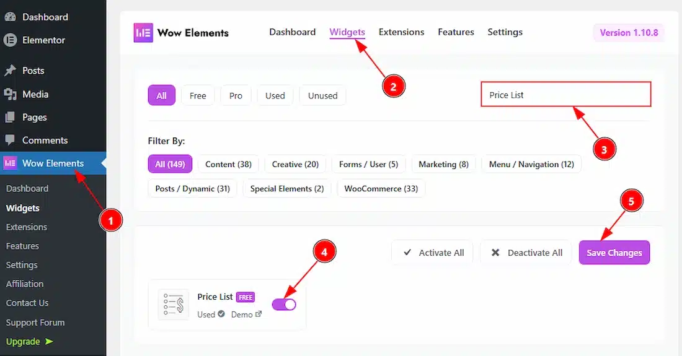Click the Elementor sidebar icon

point(10,40)
